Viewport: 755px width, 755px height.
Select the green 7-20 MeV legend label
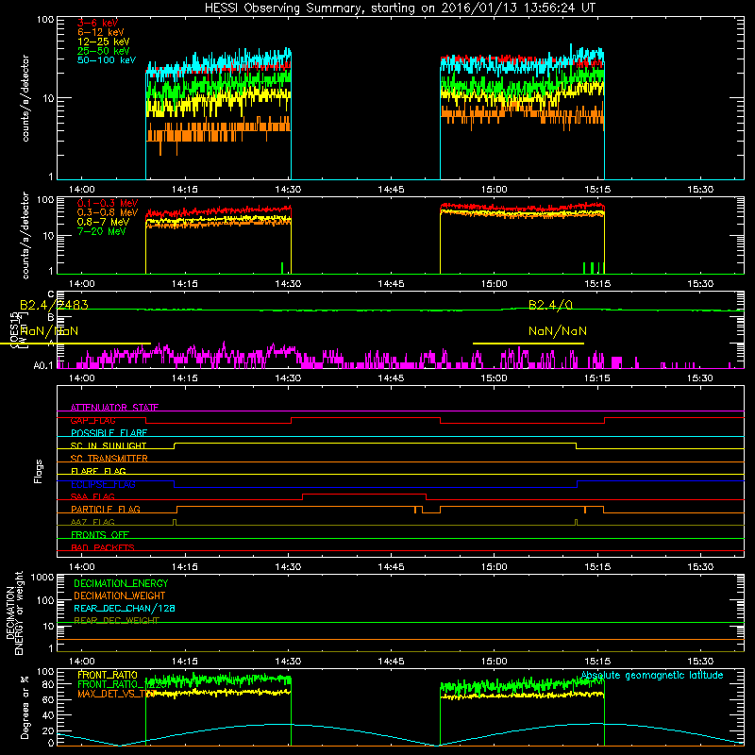click(102, 231)
